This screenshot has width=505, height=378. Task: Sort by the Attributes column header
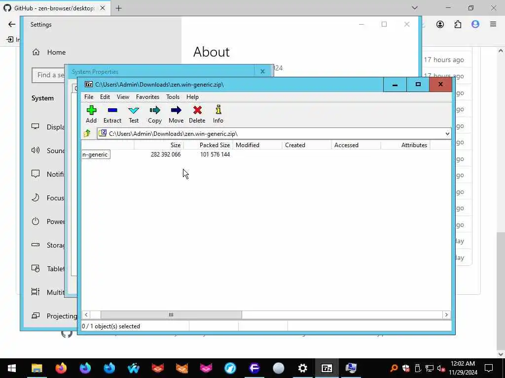(x=405, y=145)
